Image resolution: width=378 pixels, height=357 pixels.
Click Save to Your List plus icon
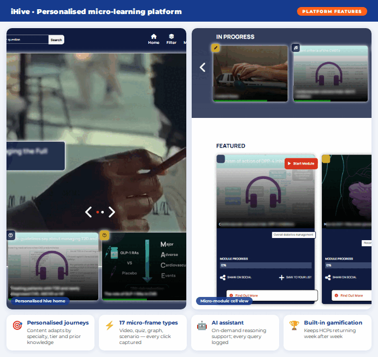(281, 277)
